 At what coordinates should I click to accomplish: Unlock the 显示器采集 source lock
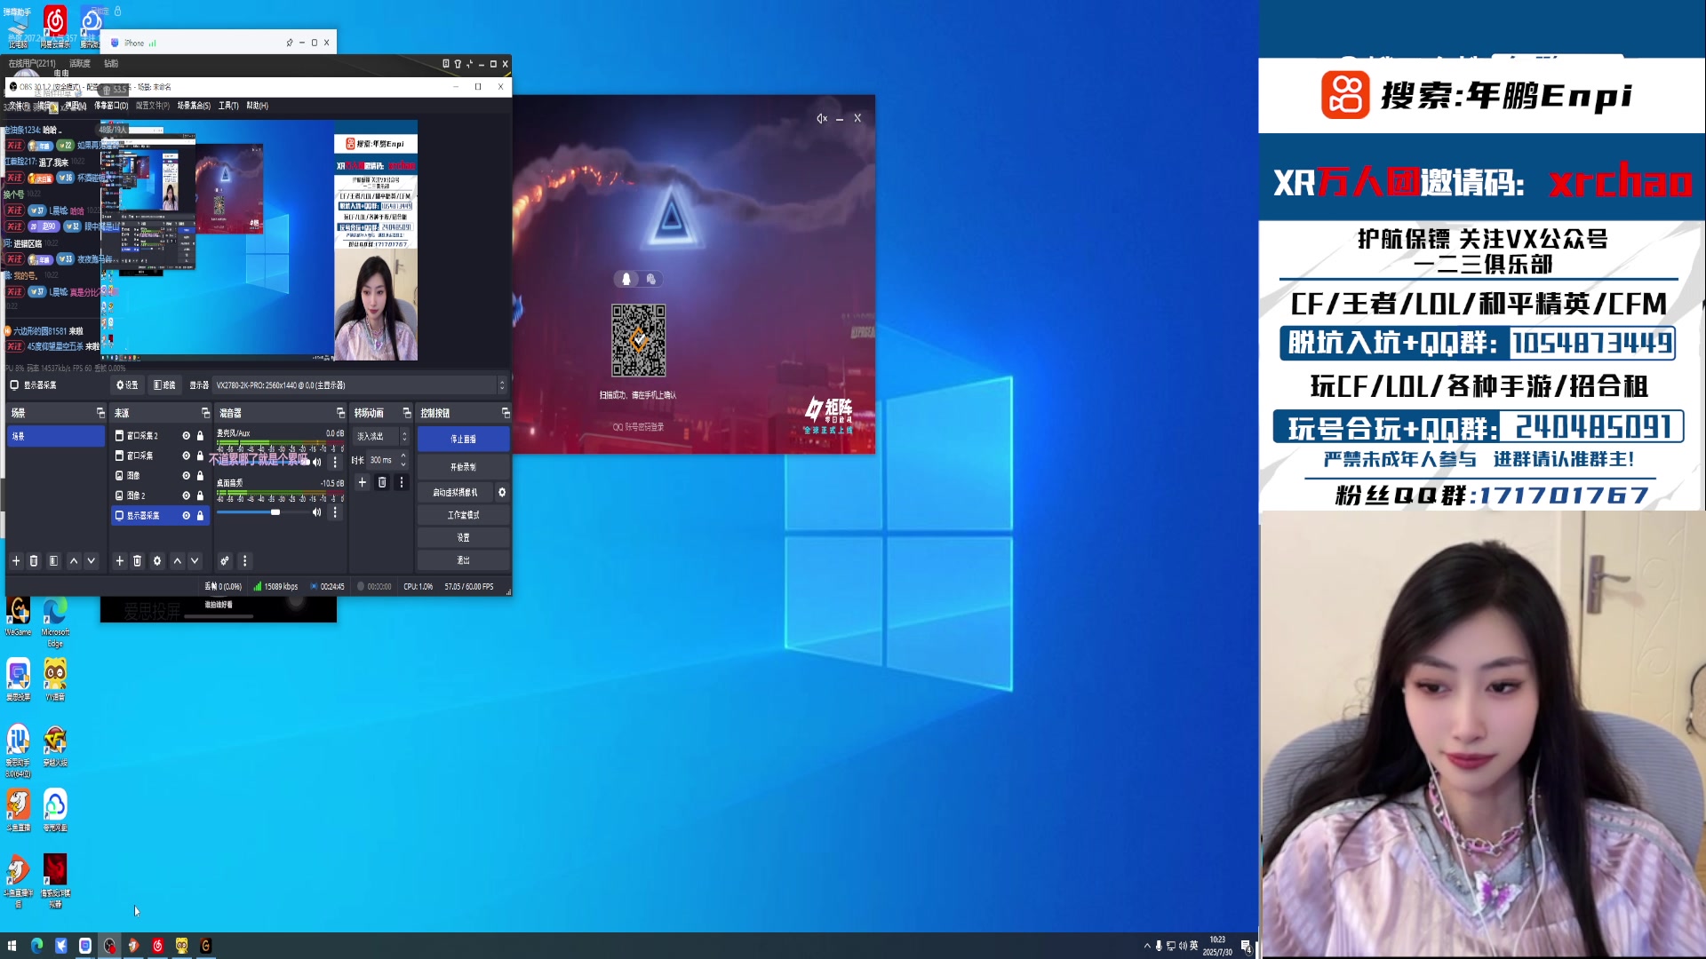coord(200,516)
